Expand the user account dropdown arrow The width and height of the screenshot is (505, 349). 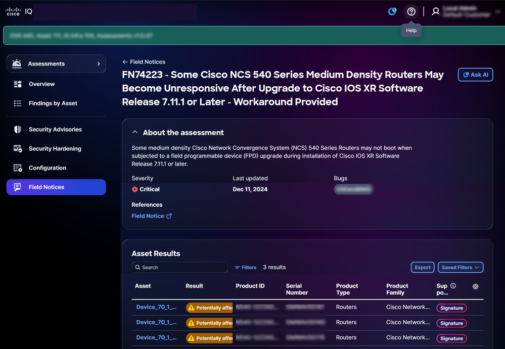tap(498, 12)
